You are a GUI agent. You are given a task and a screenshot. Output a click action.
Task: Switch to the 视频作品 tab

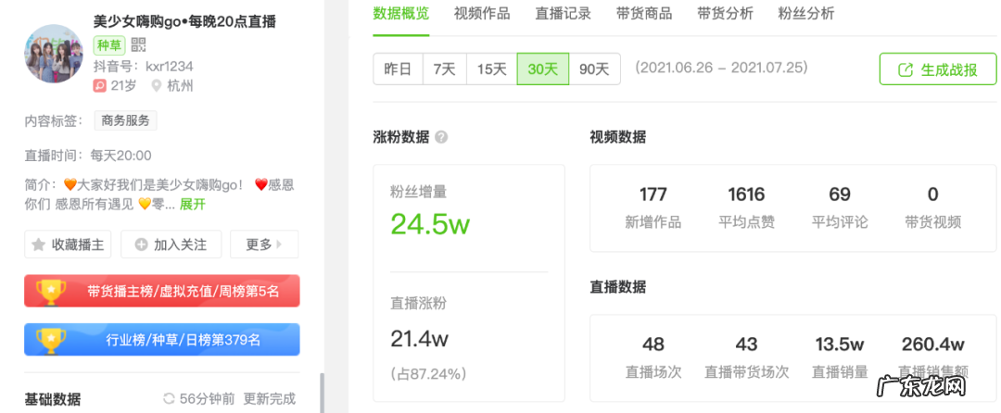click(482, 13)
